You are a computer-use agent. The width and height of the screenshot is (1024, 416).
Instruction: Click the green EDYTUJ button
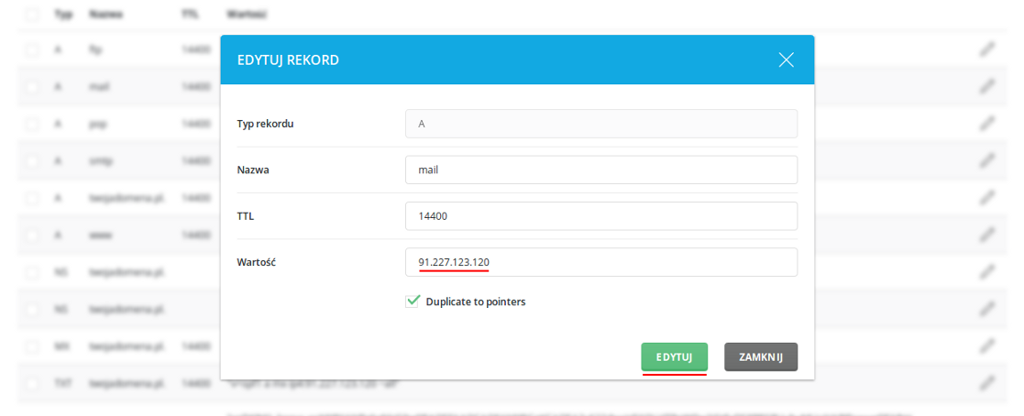pyautogui.click(x=674, y=357)
